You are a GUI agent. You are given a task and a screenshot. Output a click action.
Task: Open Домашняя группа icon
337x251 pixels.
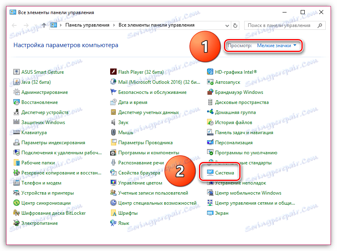tap(210, 112)
